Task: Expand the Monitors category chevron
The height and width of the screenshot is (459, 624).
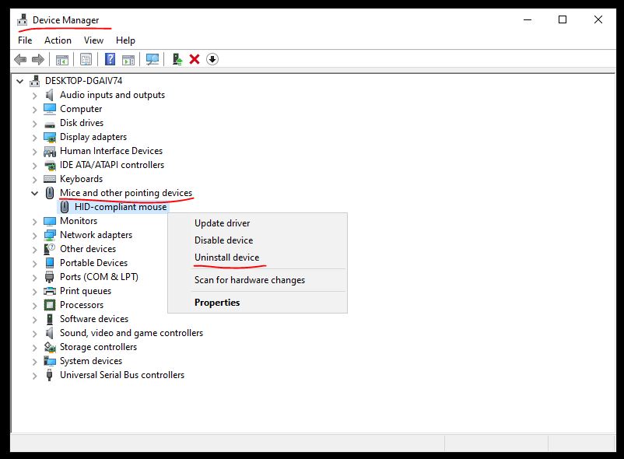Action: [34, 222]
